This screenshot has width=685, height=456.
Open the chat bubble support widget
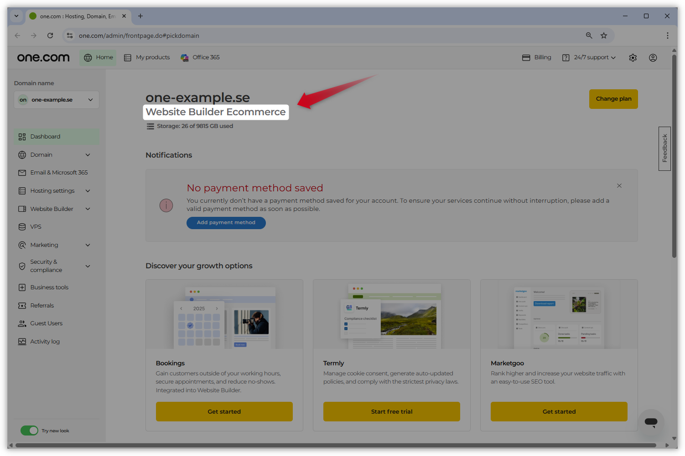click(651, 422)
